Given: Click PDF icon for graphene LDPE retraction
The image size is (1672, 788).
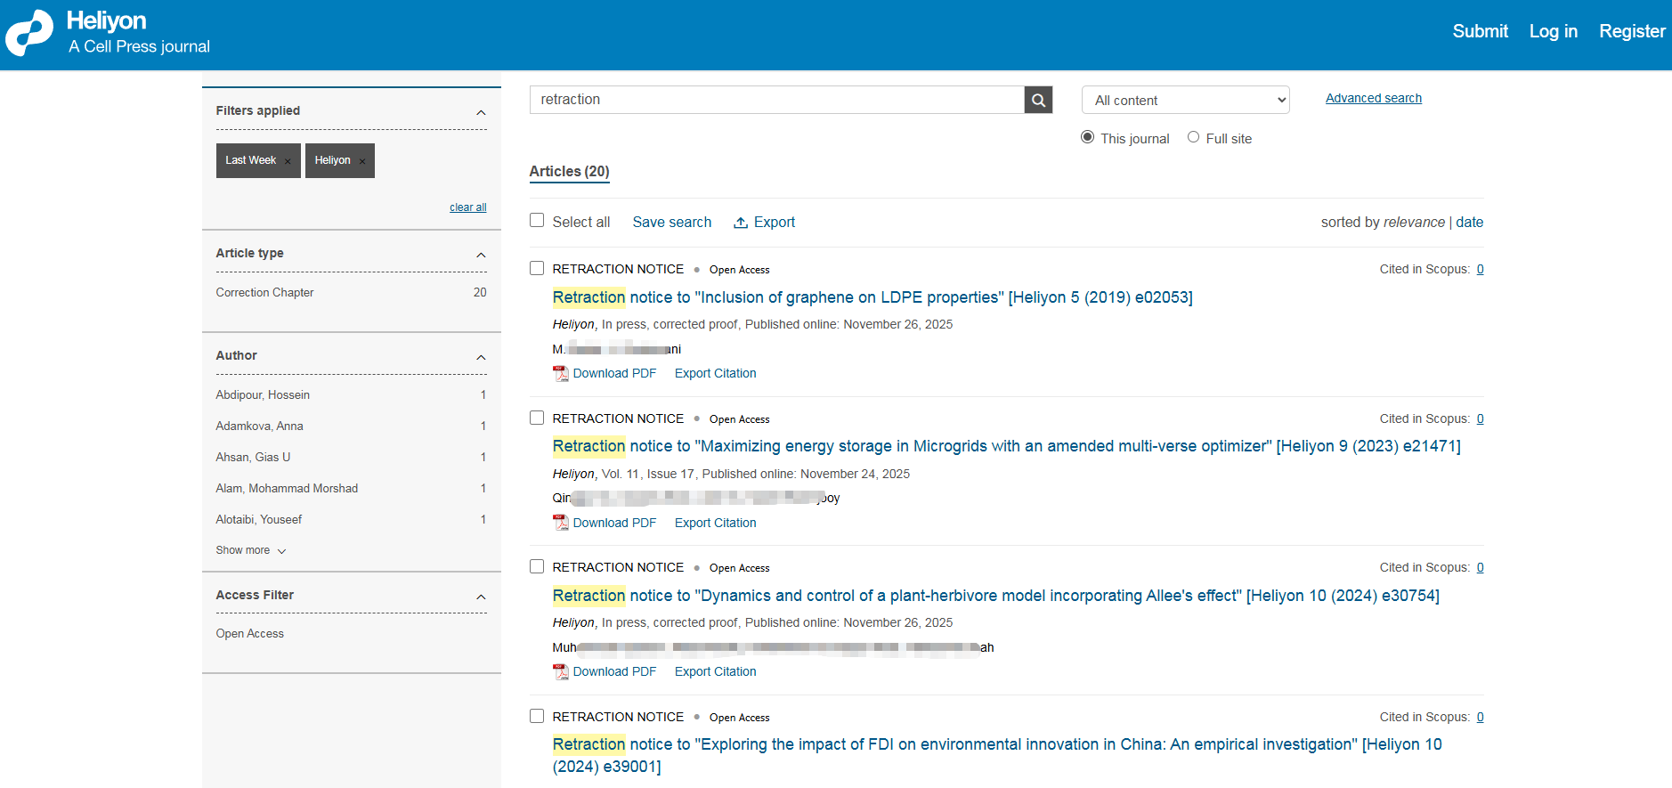Looking at the screenshot, I should tap(561, 374).
